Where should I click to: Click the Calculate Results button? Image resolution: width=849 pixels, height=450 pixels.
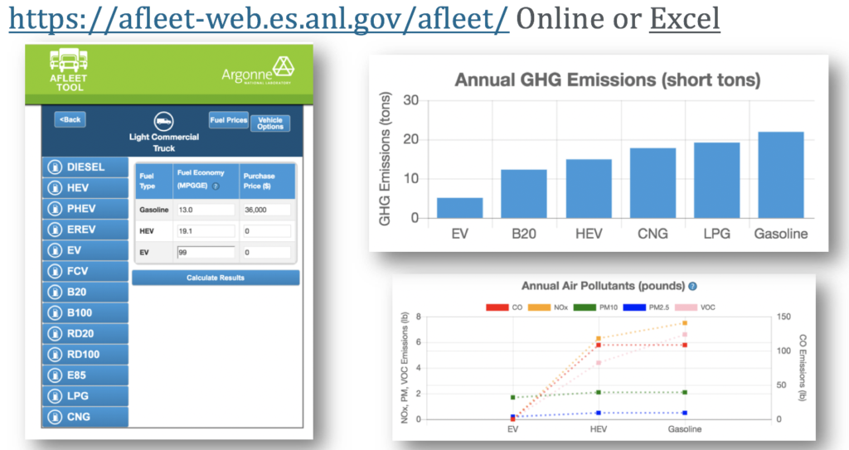[216, 278]
